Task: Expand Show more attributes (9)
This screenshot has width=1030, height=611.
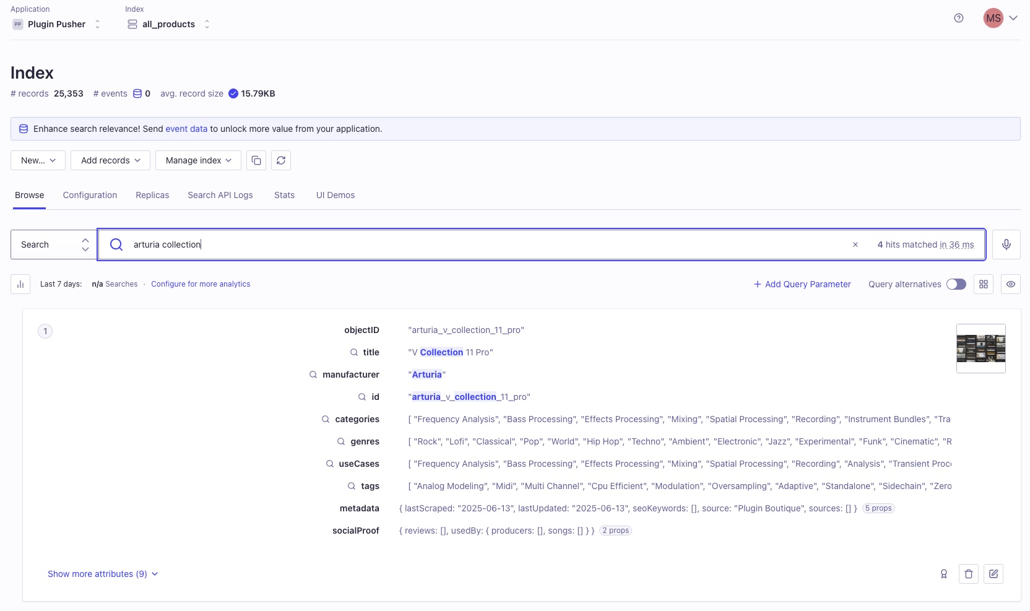Action: 103,574
